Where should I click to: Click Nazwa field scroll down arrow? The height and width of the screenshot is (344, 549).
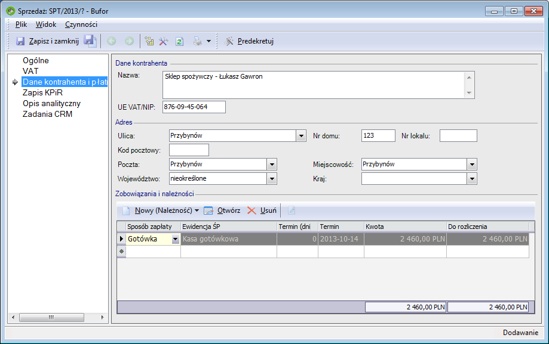469,93
